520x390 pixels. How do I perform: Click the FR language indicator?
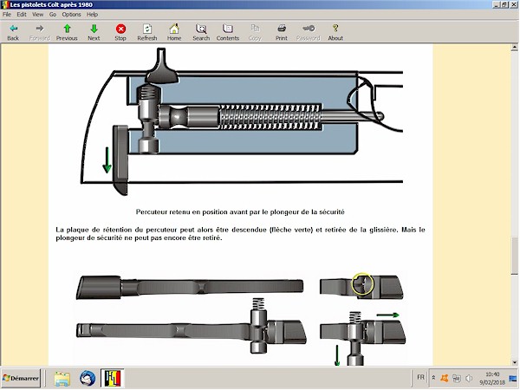click(420, 379)
